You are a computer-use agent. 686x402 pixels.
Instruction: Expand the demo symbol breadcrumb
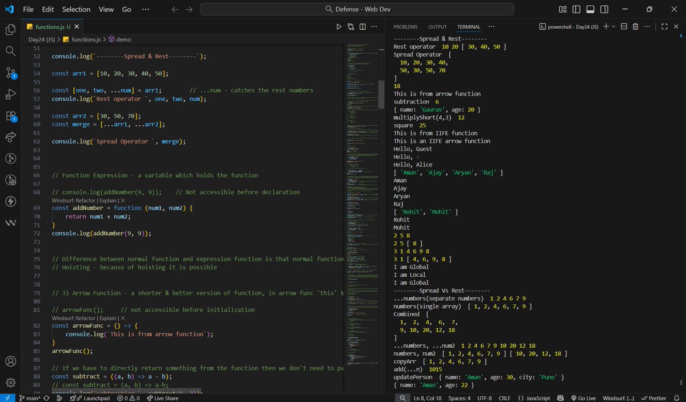click(120, 39)
